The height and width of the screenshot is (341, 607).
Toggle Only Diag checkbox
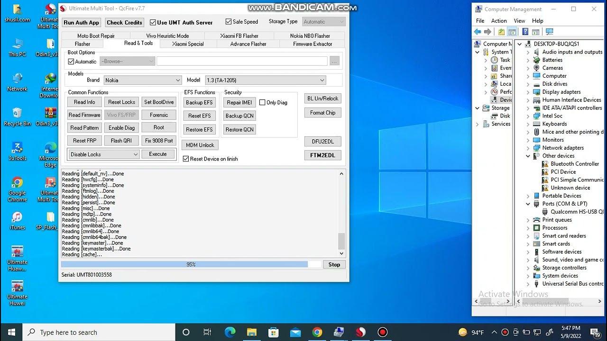[262, 102]
